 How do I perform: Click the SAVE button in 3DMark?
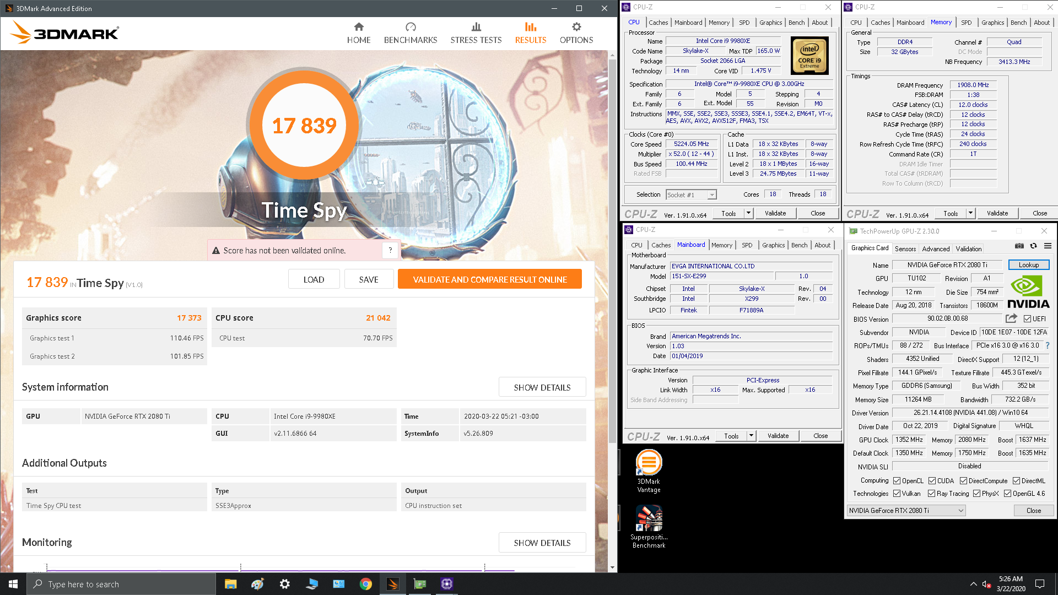coord(369,279)
